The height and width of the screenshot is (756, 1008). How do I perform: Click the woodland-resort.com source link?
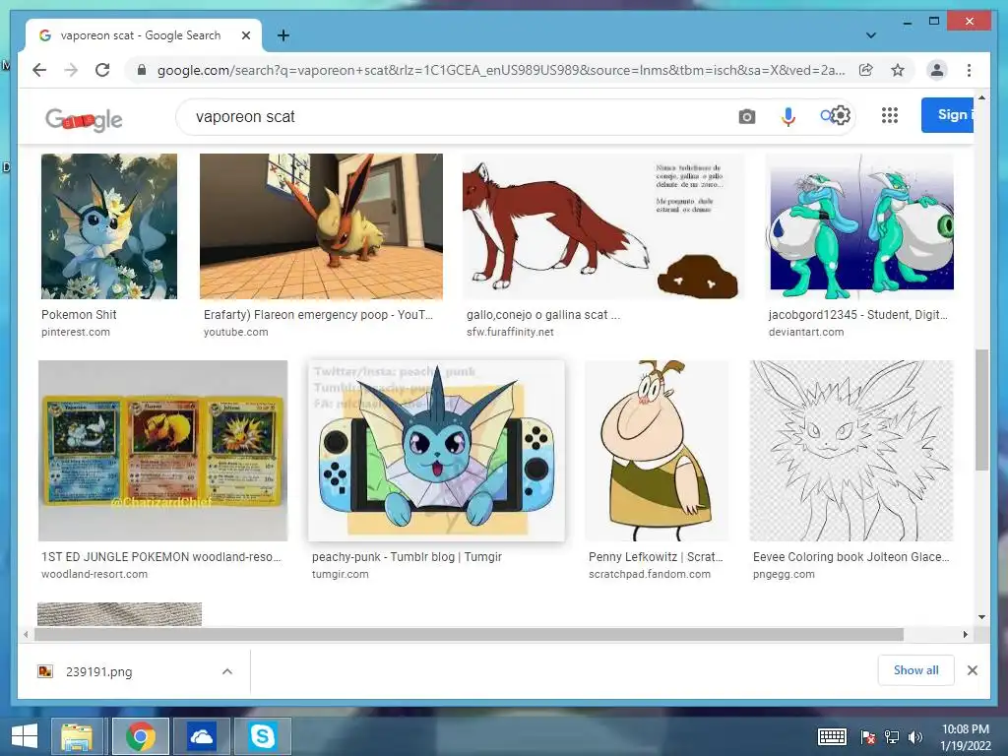tap(94, 574)
